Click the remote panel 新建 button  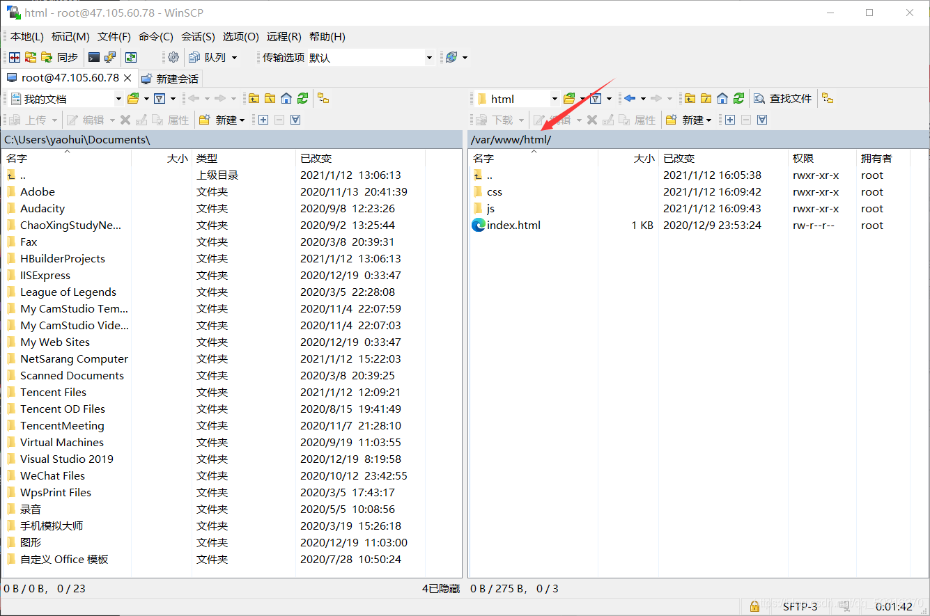tap(688, 120)
